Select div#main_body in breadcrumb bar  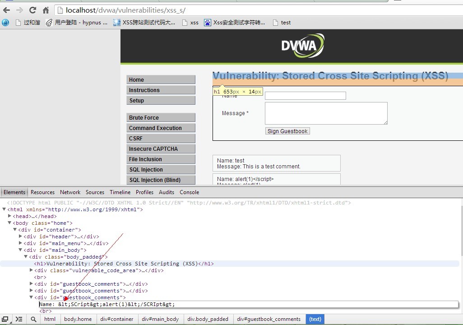(160, 319)
